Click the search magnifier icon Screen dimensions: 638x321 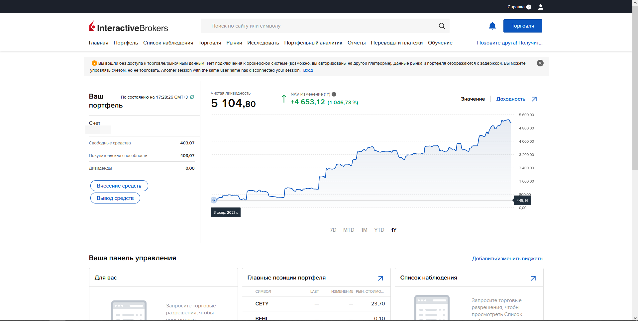coord(442,26)
